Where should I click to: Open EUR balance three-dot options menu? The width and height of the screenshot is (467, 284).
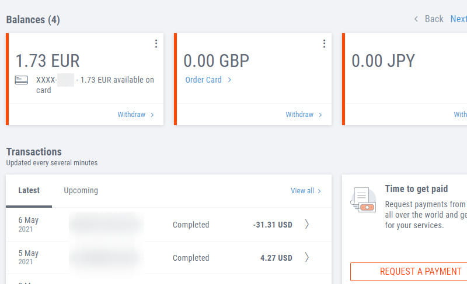point(156,44)
